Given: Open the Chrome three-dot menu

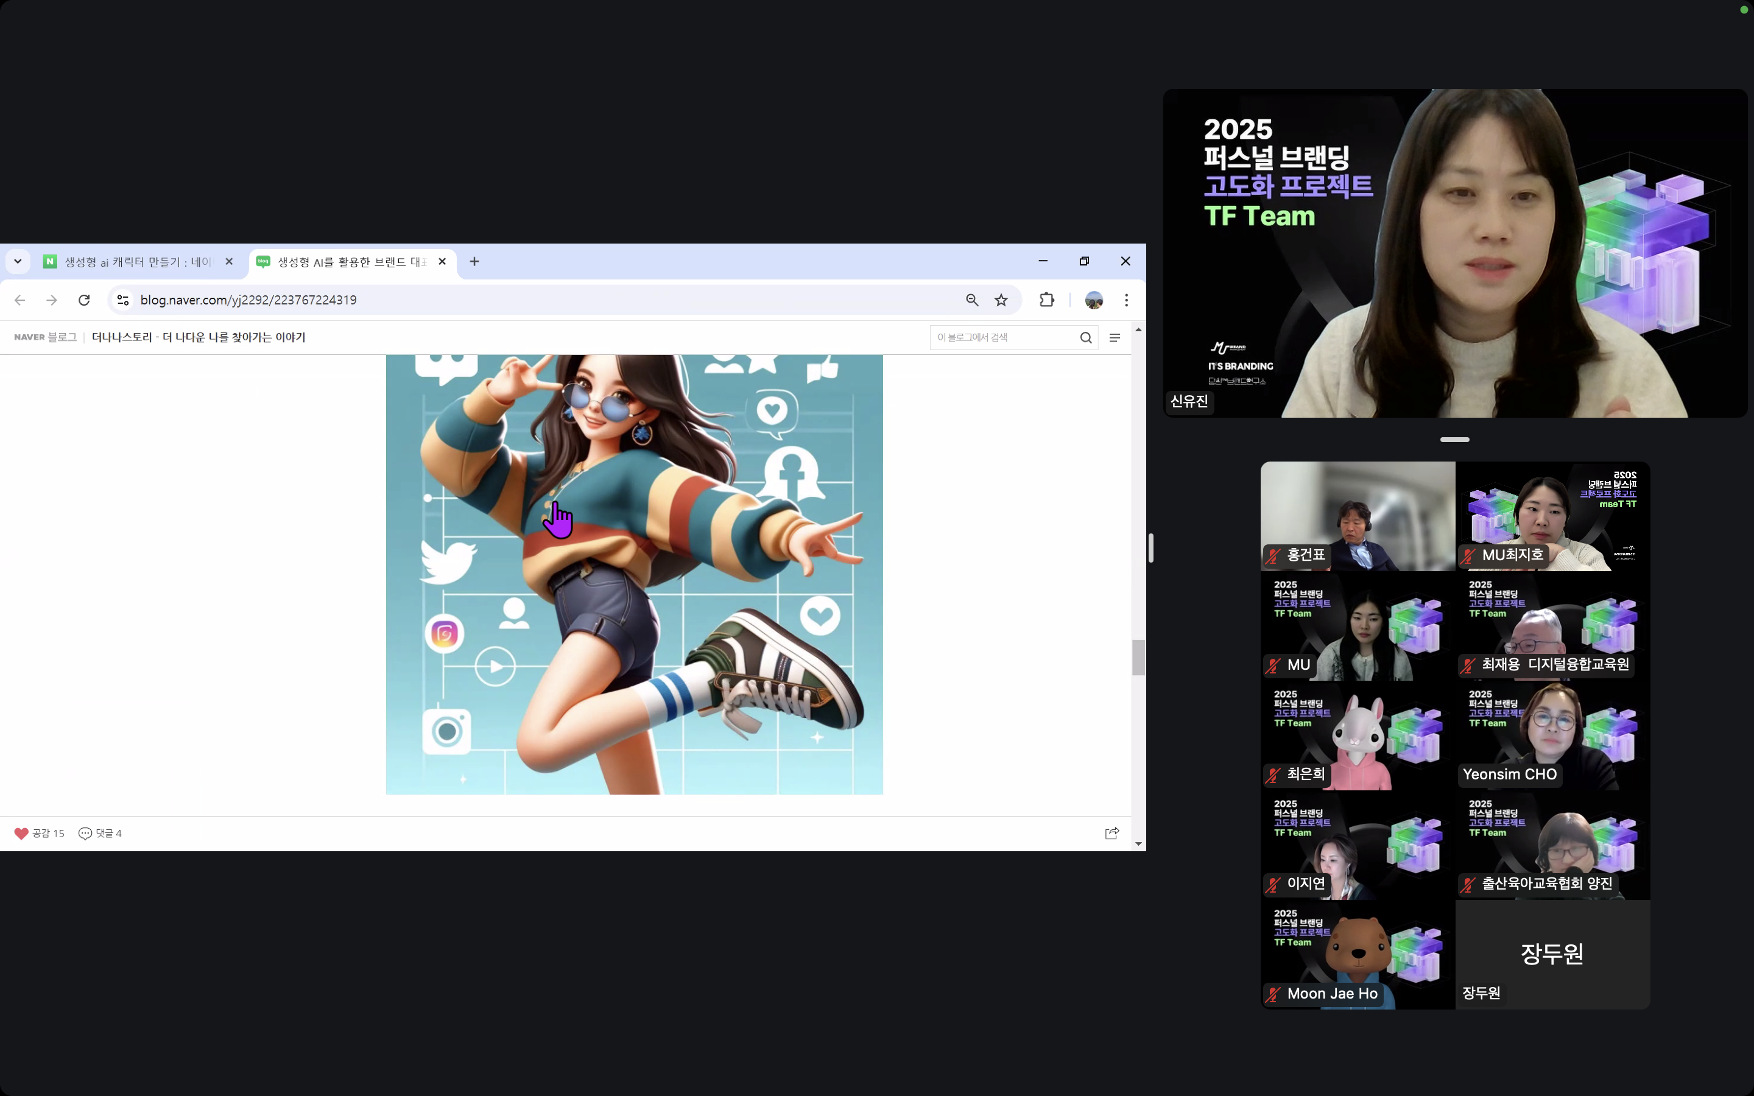Looking at the screenshot, I should click(x=1126, y=300).
